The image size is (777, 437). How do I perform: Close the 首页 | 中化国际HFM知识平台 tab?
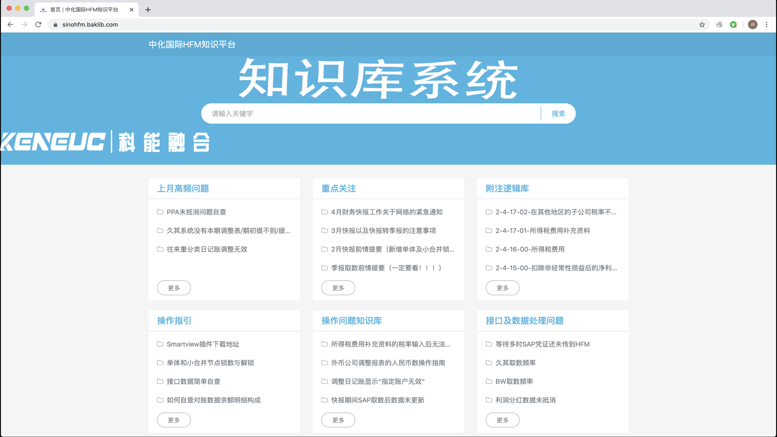pyautogui.click(x=131, y=10)
